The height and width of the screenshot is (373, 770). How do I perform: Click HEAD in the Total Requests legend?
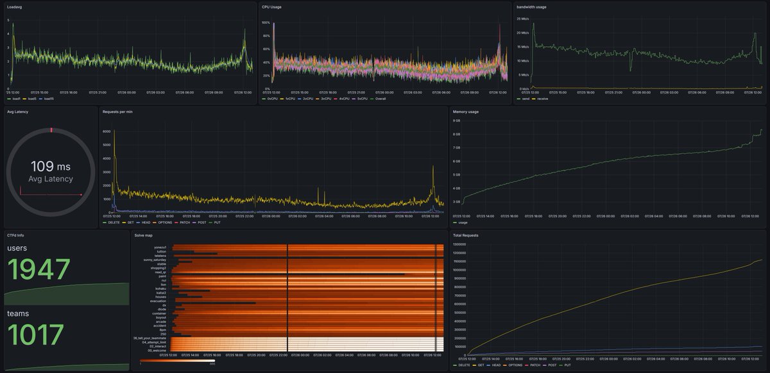coord(496,365)
